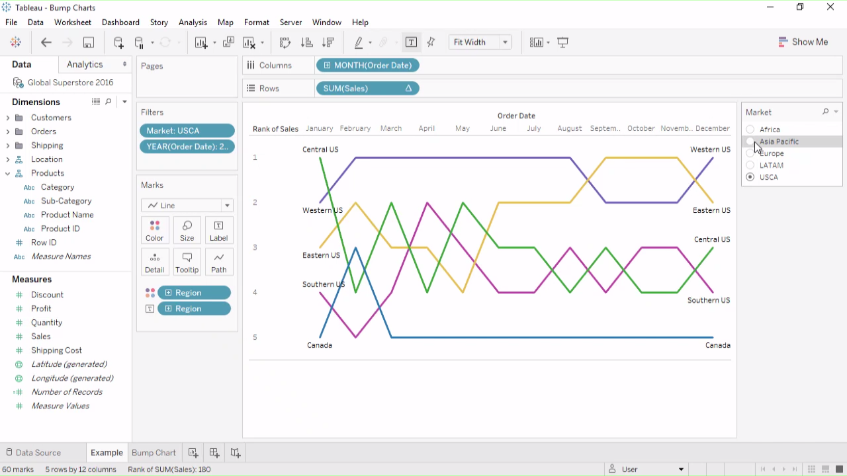Click the Swap Rows and Columns icon
Viewport: 847px width, 476px height.
(285, 42)
